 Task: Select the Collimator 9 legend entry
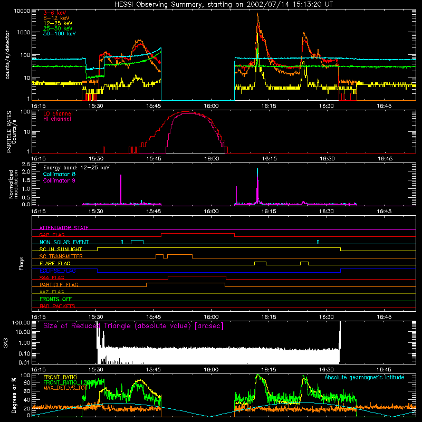click(59, 180)
